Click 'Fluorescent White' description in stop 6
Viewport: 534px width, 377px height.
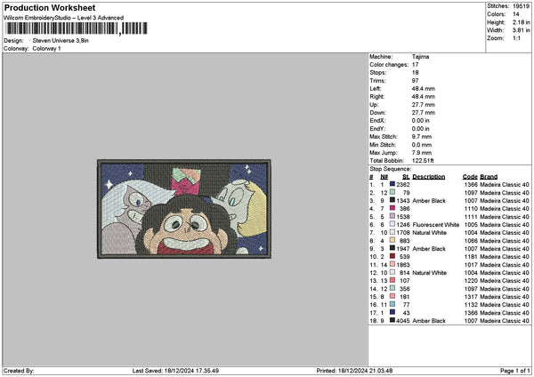coord(435,225)
